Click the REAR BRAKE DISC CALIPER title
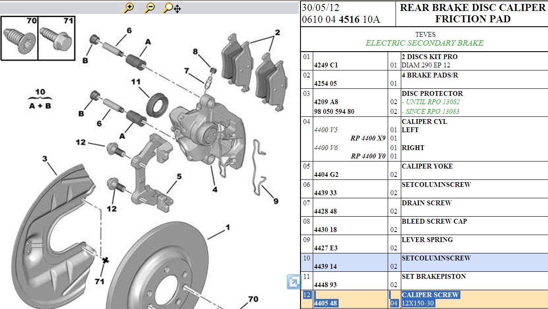Image resolution: width=548 pixels, height=309 pixels. tap(473, 8)
